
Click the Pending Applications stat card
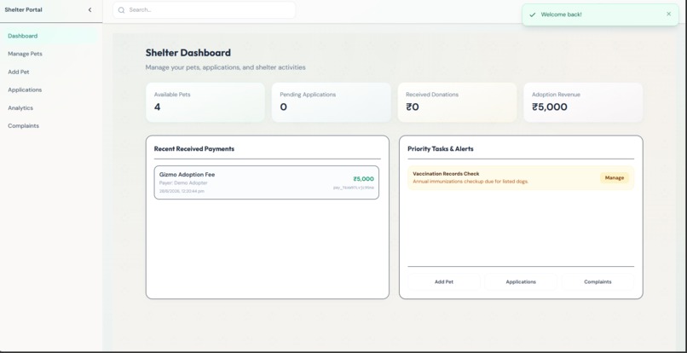[332, 102]
